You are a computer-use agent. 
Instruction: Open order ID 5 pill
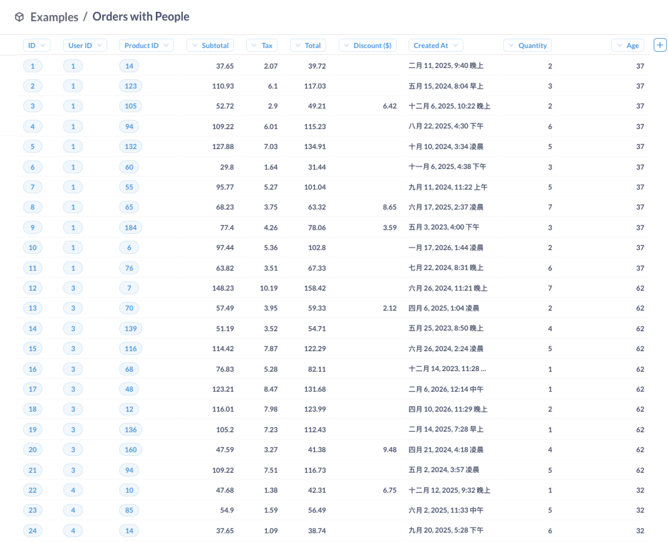pos(32,147)
